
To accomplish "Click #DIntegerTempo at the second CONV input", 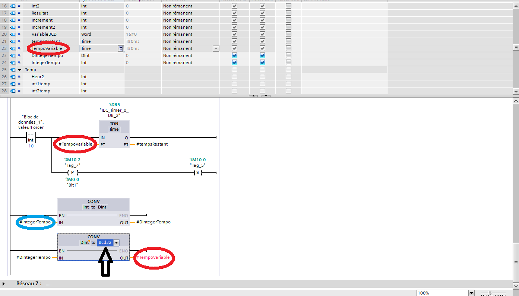I will pyautogui.click(x=34, y=258).
